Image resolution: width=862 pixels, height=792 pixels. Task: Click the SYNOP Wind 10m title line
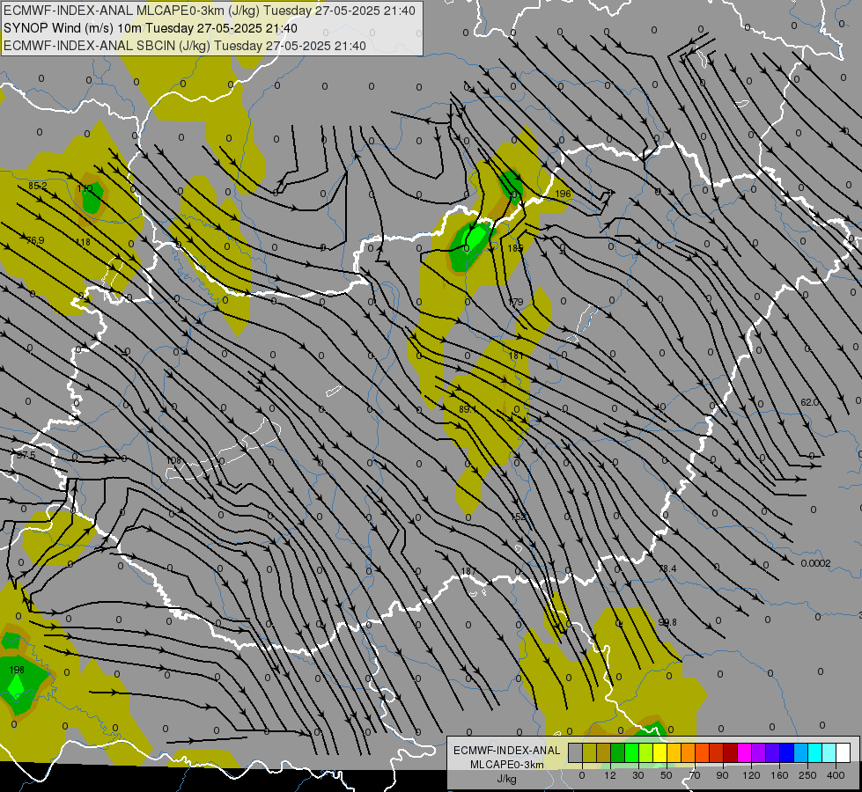150,28
